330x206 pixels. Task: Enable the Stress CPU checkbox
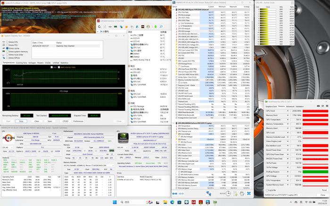point(8,42)
